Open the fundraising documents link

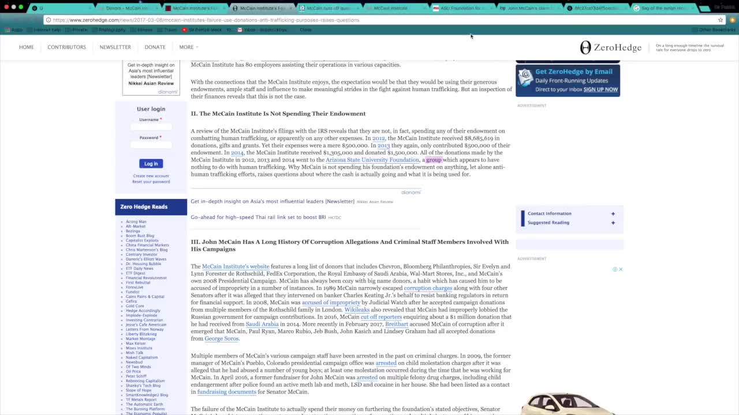tap(227, 392)
